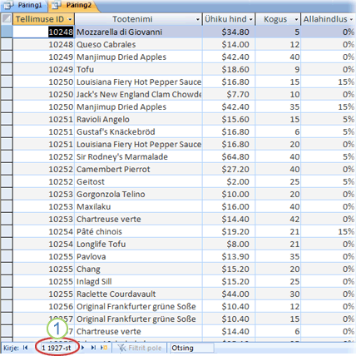Click the Filtrit pole filter icon
This screenshot has height=356, width=356.
pos(121,348)
